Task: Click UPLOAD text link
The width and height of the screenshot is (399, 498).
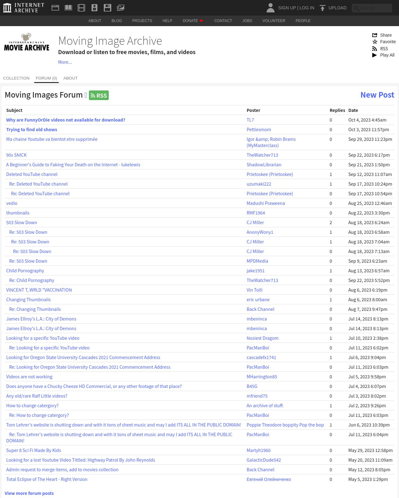Action: pyautogui.click(x=337, y=8)
